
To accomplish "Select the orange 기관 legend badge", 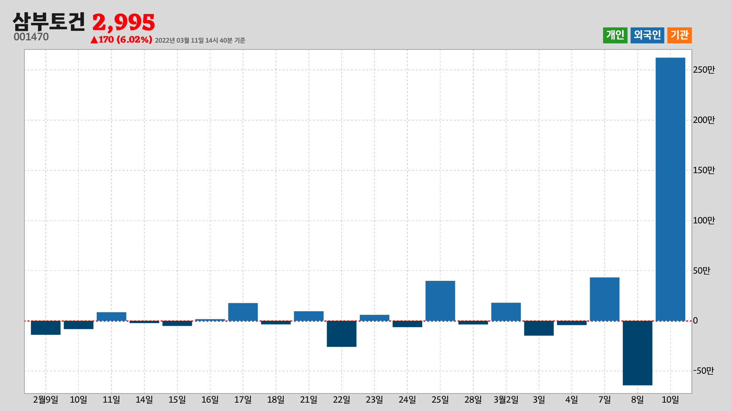I will [x=679, y=35].
